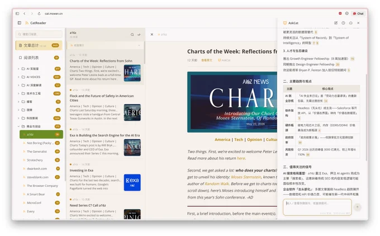380x236 pixels.
Task: Reload the page with the refresh icon
Action: coord(39,13)
